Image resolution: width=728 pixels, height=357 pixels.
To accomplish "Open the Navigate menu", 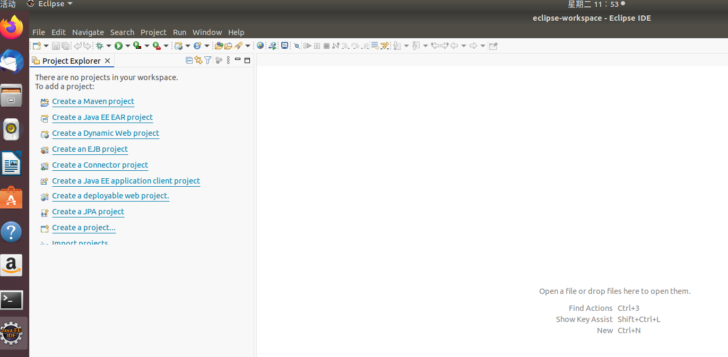I will click(88, 32).
